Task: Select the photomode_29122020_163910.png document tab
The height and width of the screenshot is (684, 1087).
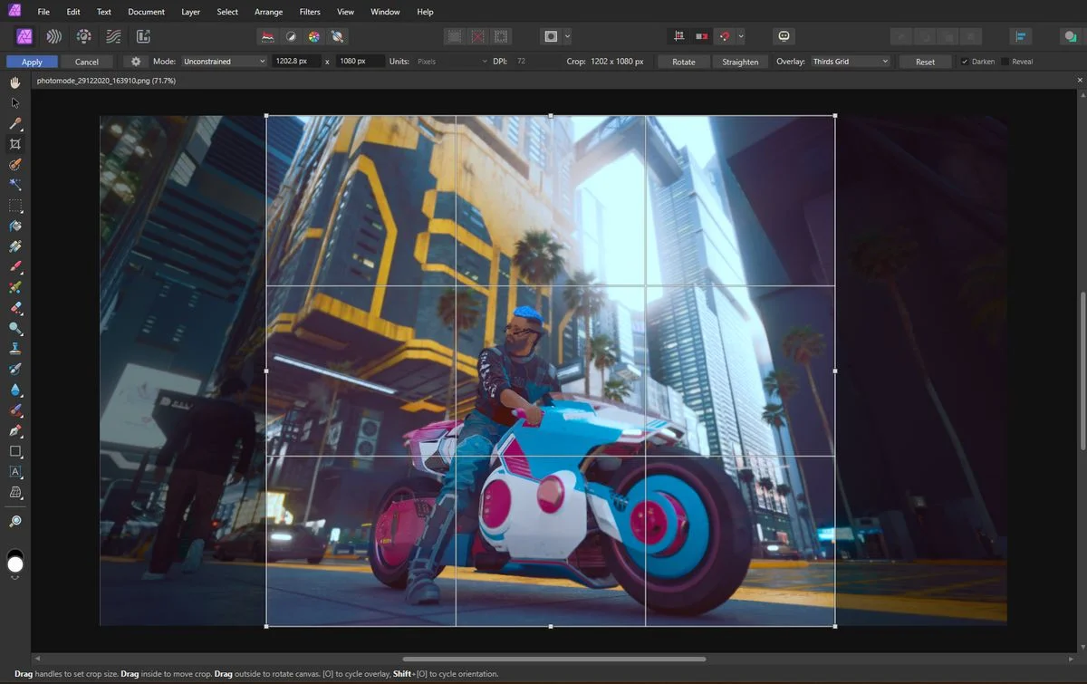Action: [x=106, y=81]
